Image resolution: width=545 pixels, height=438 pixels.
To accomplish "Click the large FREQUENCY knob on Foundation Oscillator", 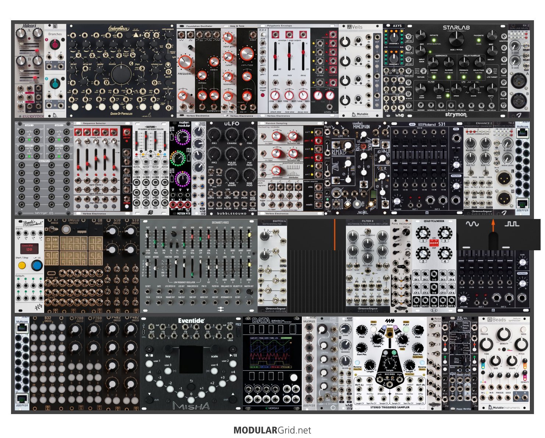I will pos(185,62).
